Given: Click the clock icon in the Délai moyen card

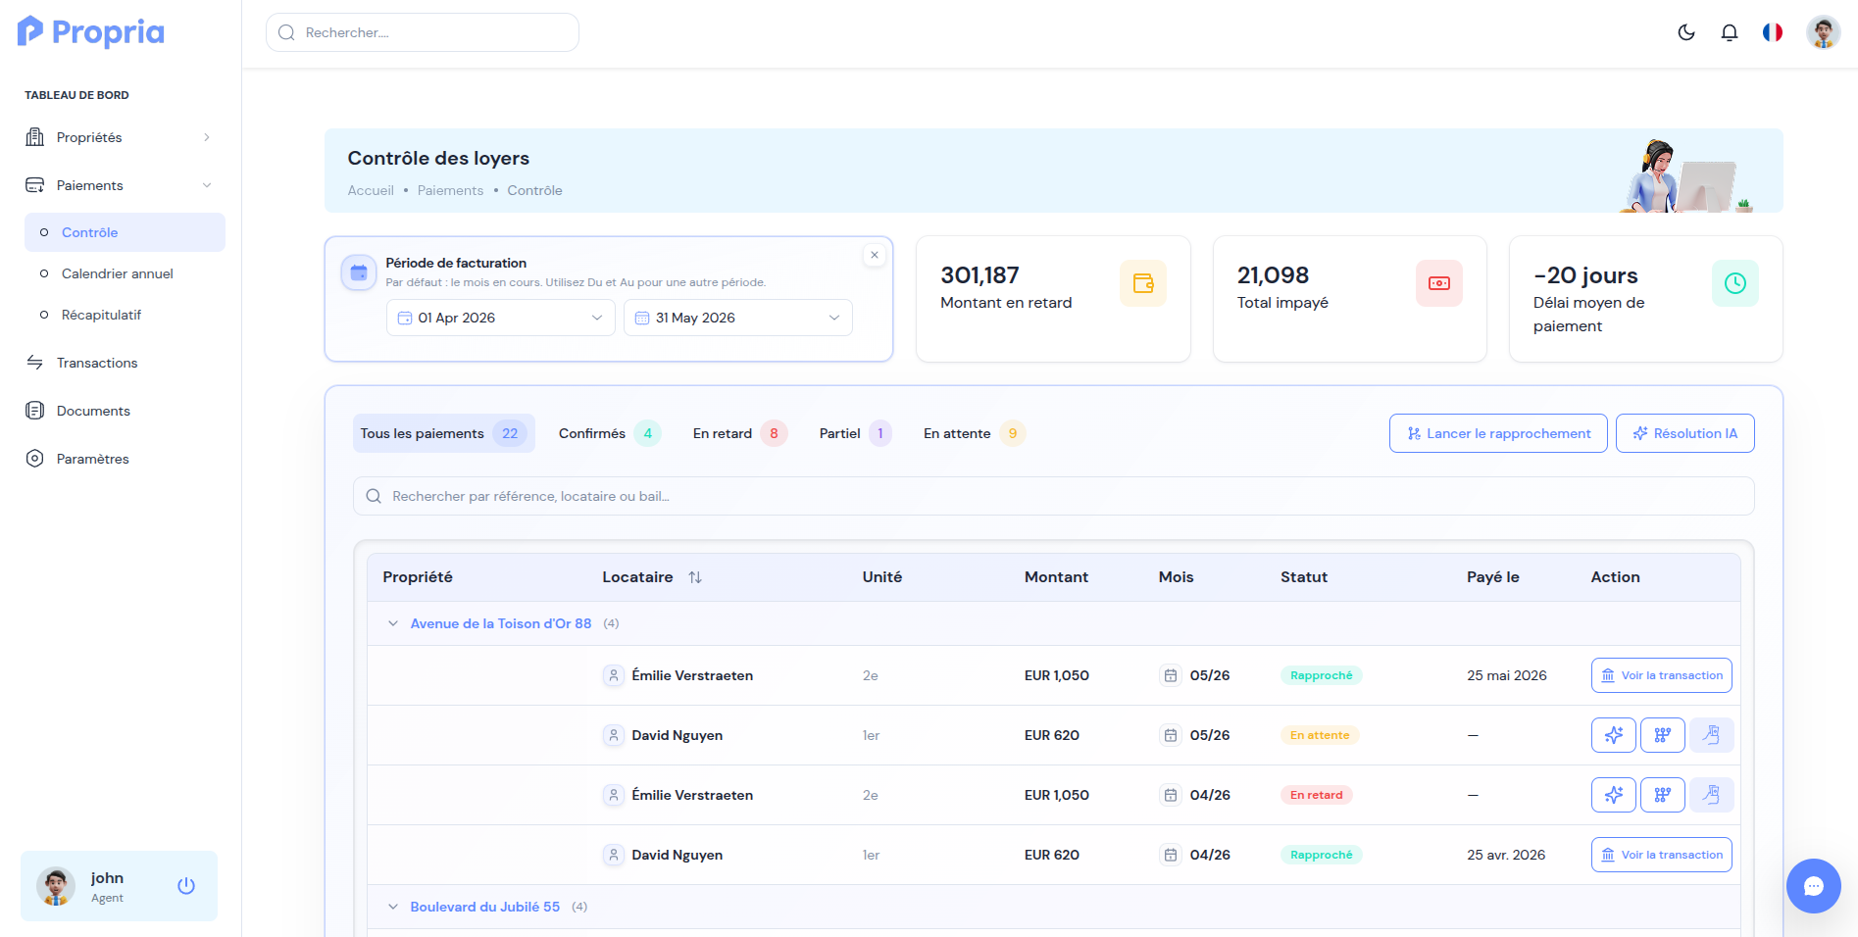Looking at the screenshot, I should 1735,283.
